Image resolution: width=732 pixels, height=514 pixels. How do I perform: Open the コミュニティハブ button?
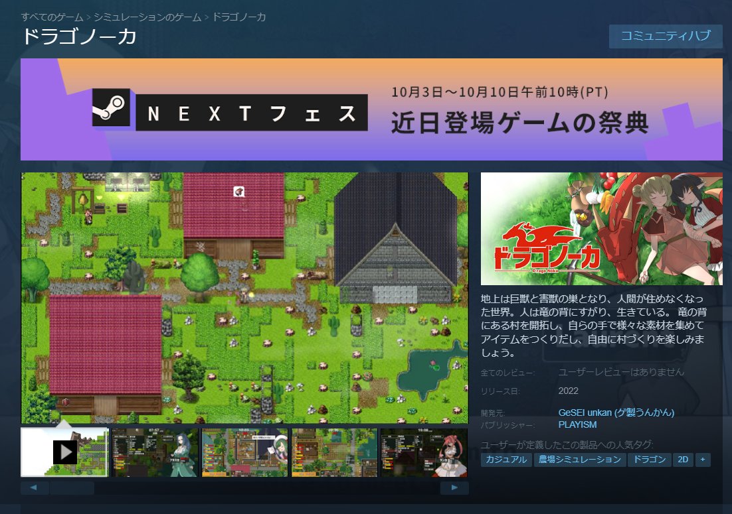pyautogui.click(x=665, y=36)
